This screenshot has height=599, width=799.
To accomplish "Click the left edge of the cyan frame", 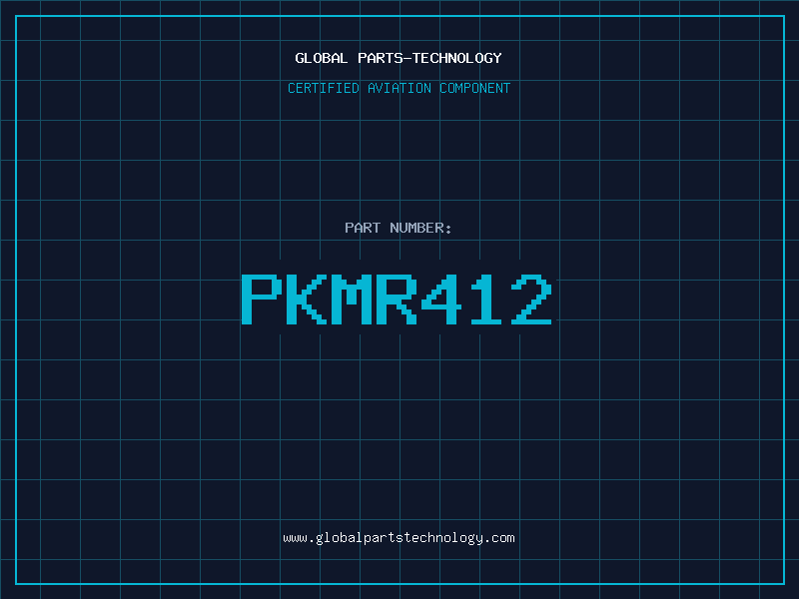I will (16, 299).
